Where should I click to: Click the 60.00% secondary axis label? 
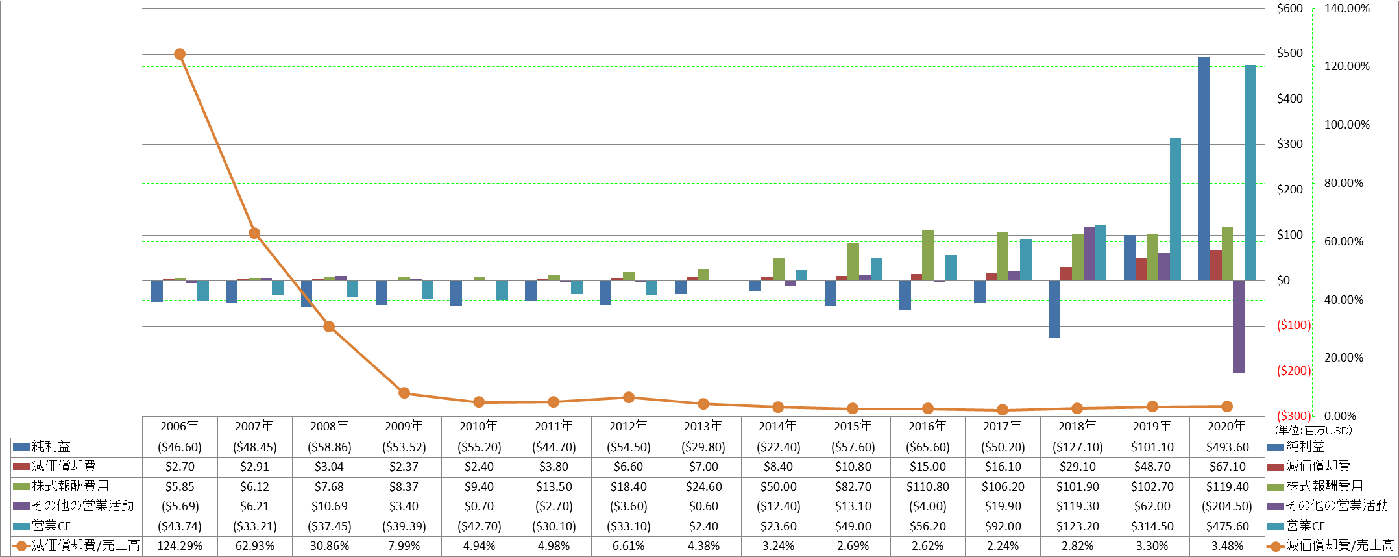coord(1343,241)
